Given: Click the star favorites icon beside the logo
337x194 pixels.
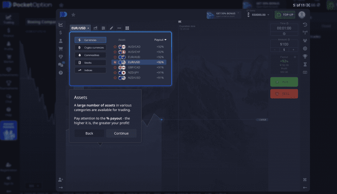Looking at the screenshot, I should pos(73,14).
